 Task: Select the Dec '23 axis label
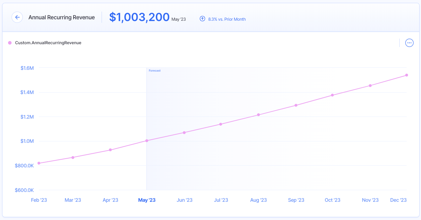[x=398, y=200]
